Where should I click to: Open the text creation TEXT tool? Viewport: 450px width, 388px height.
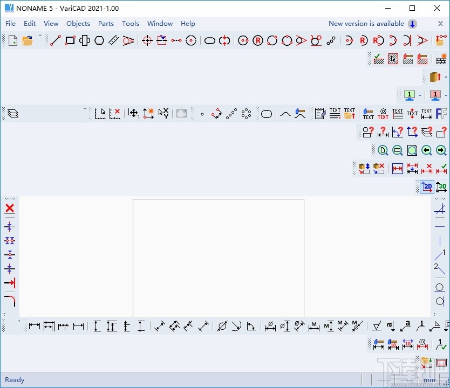pos(334,113)
